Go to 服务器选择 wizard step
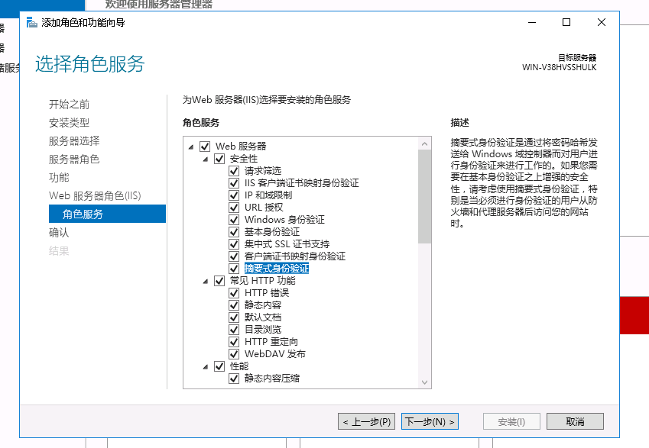The image size is (649, 448). click(x=74, y=141)
